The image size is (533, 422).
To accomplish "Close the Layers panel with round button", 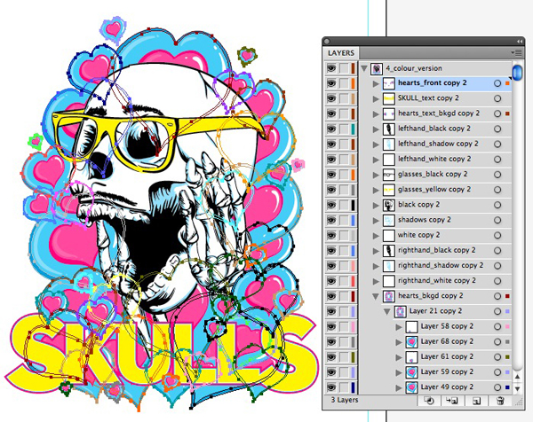I will 327,42.
